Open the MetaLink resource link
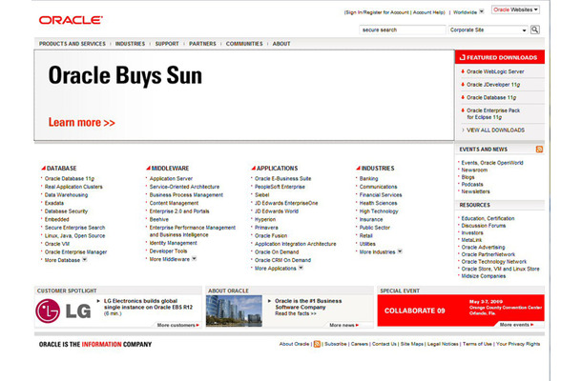The height and width of the screenshot is (381, 582). click(x=471, y=240)
